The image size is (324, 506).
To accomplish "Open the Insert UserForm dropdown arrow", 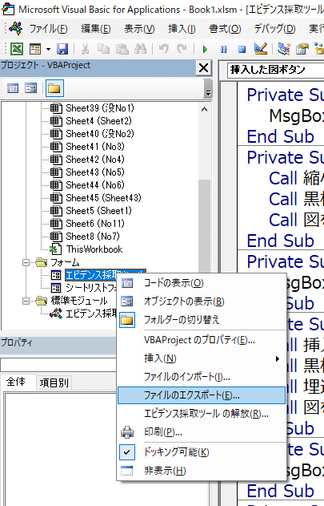I will pos(48,50).
